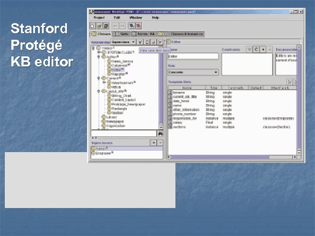
Task: Collapse the Content tree node
Action: tap(98, 78)
